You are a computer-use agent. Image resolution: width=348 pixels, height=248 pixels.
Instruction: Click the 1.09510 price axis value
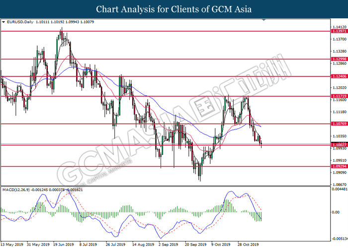tap(340, 160)
